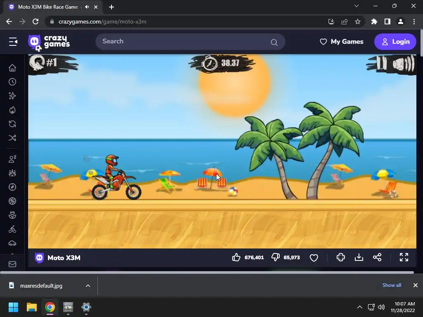Image resolution: width=423 pixels, height=317 pixels.
Task: Click the Login button
Action: [x=395, y=42]
